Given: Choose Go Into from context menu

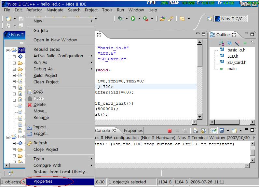Looking at the screenshot, I should coord(60,31).
